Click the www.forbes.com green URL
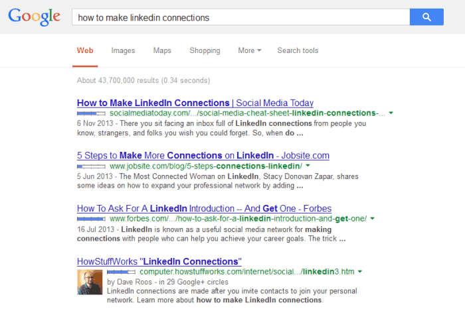This screenshot has height=311, width=465. tap(238, 219)
